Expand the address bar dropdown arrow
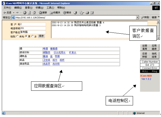 pyautogui.click(x=137, y=18)
